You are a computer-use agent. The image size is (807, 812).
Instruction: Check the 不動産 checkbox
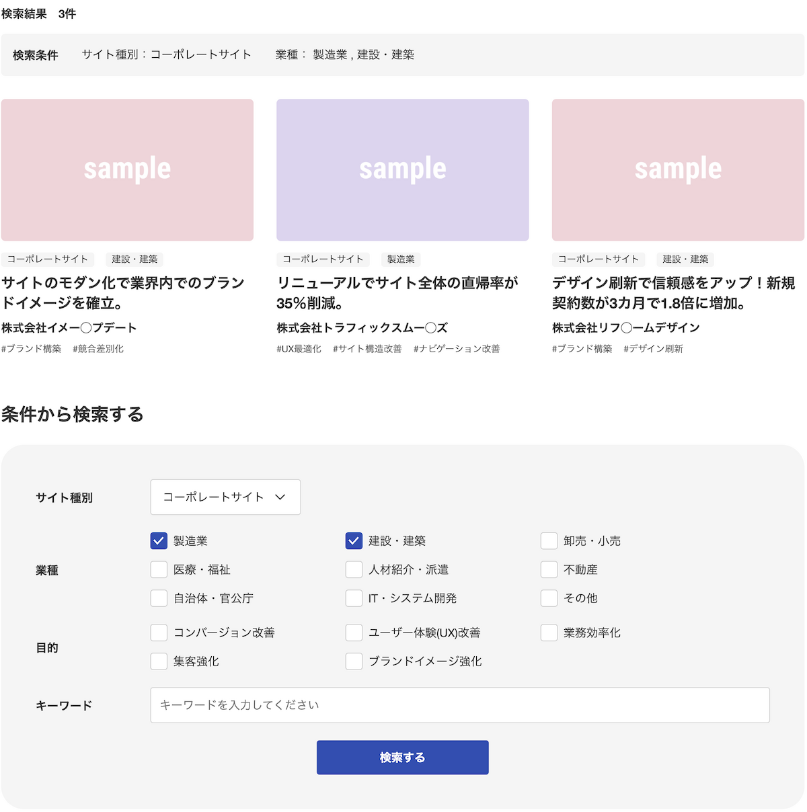pyautogui.click(x=549, y=570)
